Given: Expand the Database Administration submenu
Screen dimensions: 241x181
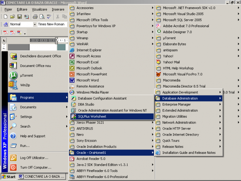Looking at the screenshot, I should click(x=189, y=98).
